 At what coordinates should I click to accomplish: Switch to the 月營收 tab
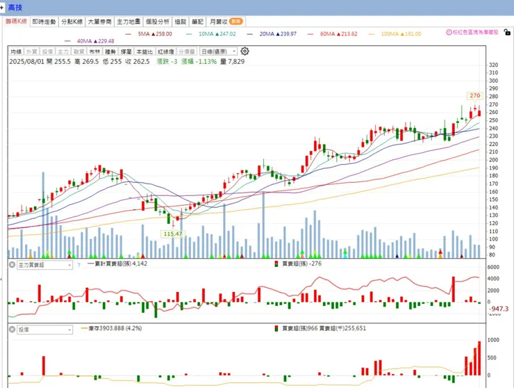point(226,22)
